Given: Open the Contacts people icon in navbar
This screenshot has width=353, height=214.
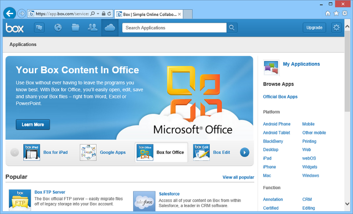Looking at the screenshot, I should [x=93, y=27].
